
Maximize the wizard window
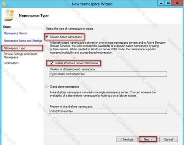[168, 3]
